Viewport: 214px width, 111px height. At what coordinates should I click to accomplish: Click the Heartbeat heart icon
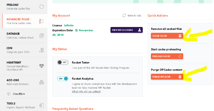tap(42, 66)
